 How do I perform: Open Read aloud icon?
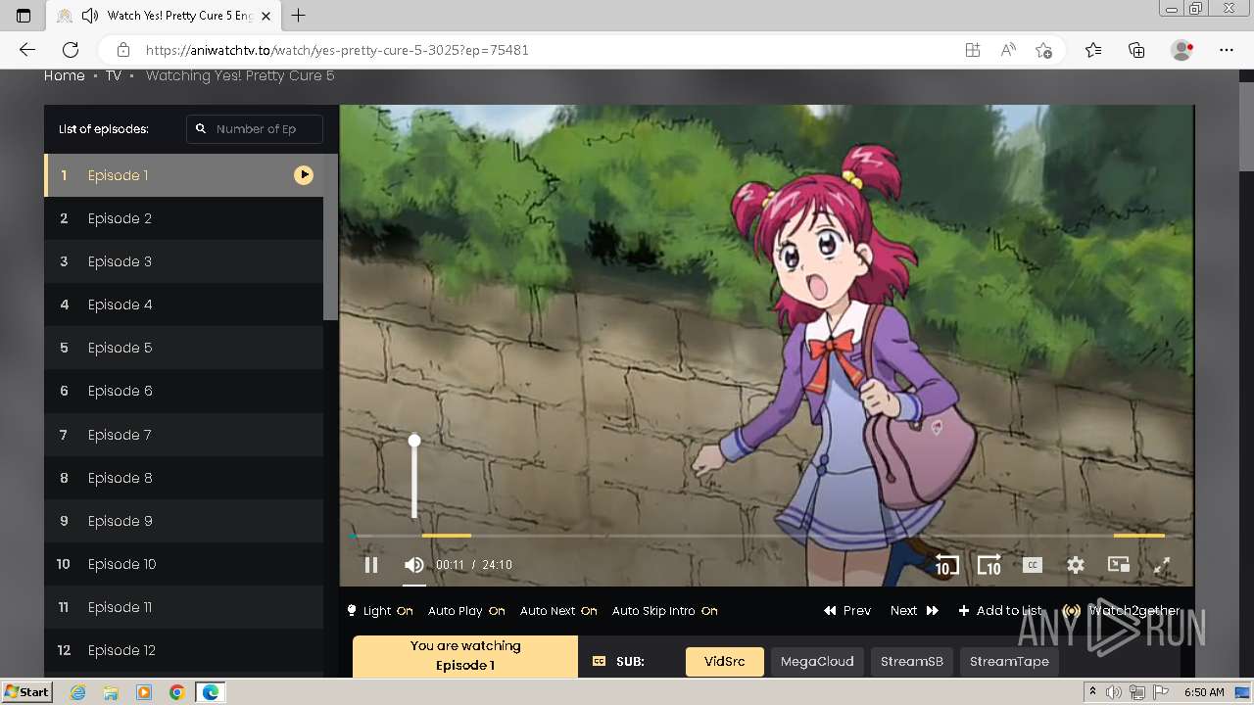(x=1008, y=50)
